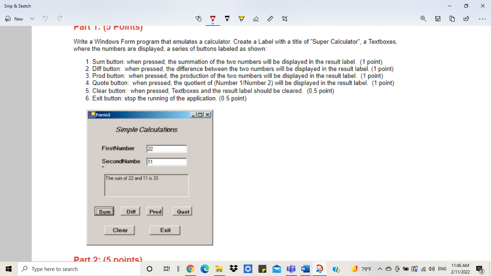Select the yellow highlighter tool
The height and width of the screenshot is (276, 491).
point(242,19)
